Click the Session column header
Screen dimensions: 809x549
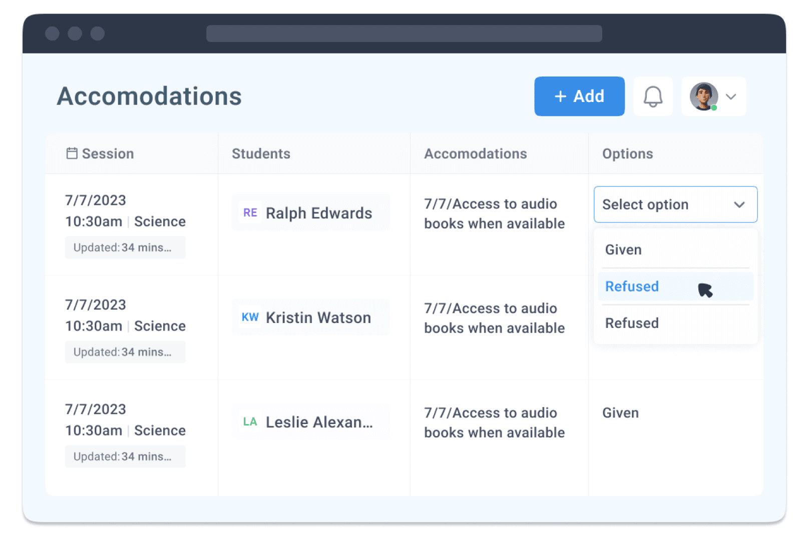point(108,153)
